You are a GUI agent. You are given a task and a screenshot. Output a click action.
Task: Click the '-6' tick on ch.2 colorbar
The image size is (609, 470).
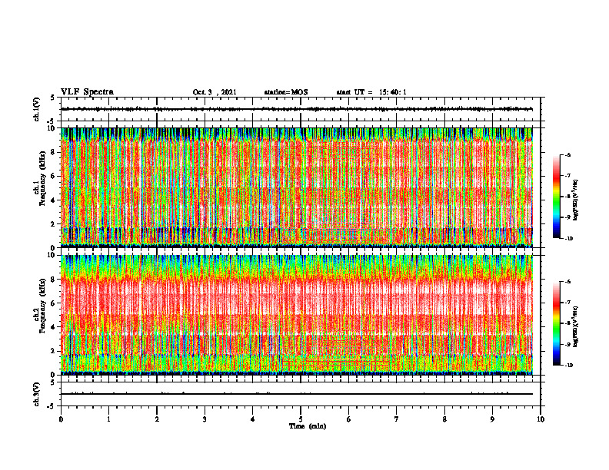point(567,282)
